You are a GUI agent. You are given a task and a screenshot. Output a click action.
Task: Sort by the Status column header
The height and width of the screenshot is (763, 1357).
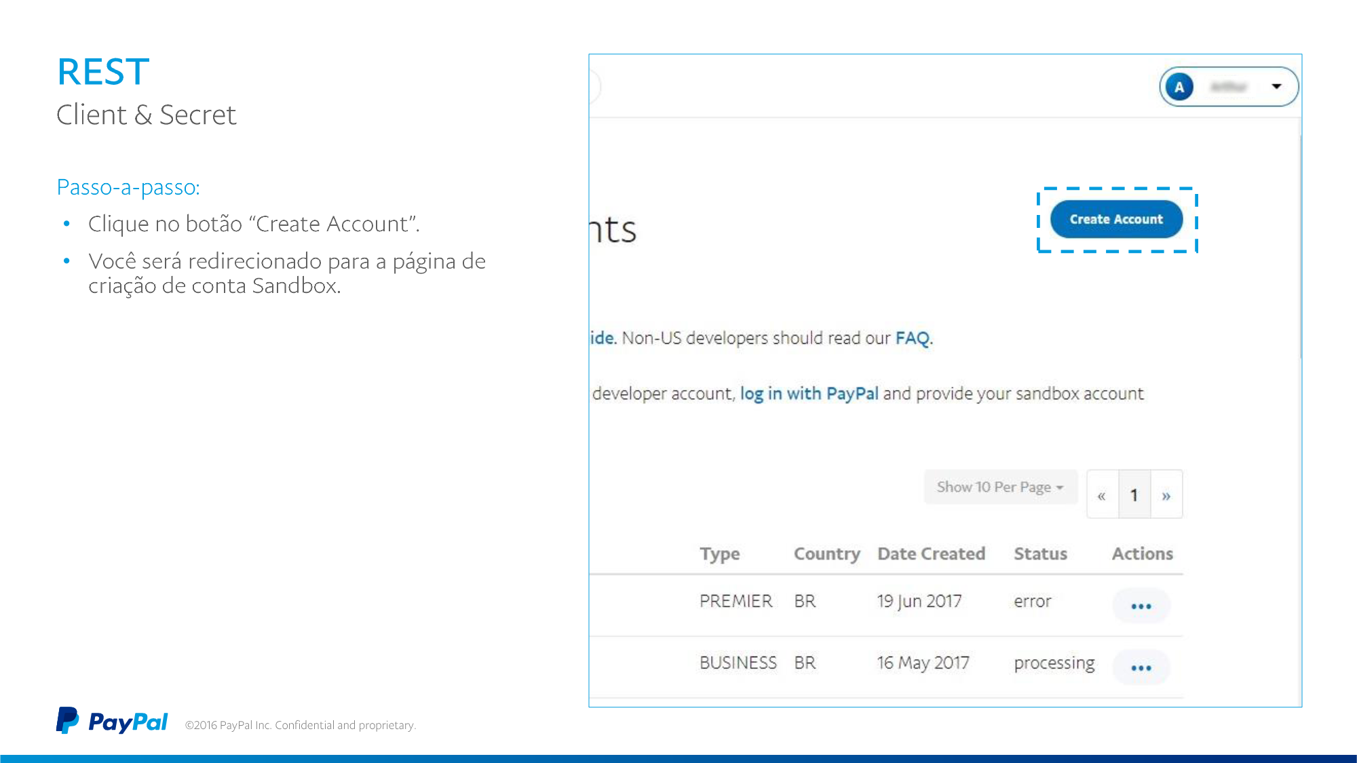tap(1040, 553)
